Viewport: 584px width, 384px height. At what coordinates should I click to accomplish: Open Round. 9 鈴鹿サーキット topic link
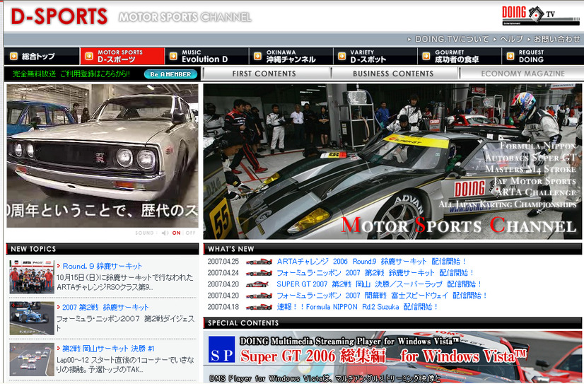103,266
